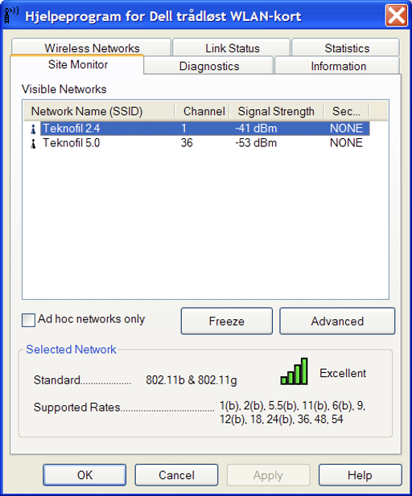Image resolution: width=412 pixels, height=496 pixels.
Task: Sort by Network Name (SSID) column
Action: click(x=99, y=111)
